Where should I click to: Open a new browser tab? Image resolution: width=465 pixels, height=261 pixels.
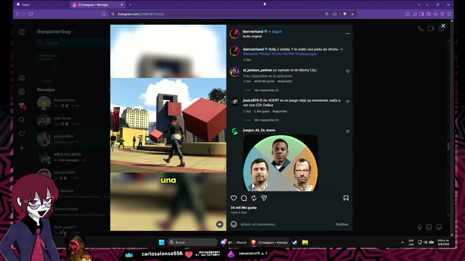pyautogui.click(x=130, y=5)
